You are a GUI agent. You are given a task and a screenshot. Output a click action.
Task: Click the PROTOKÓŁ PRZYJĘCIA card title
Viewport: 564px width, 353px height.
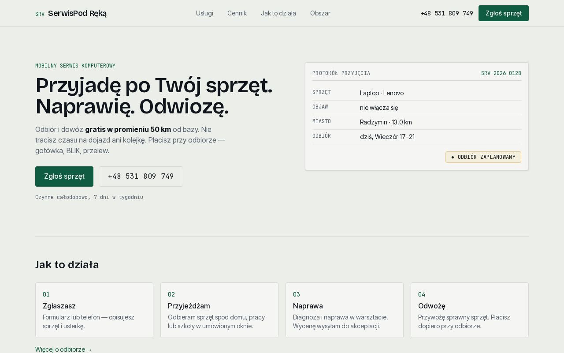(341, 73)
